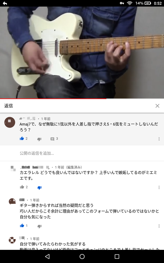Dislike the ギター弾き reply comment
Viewport: 164px width, 263px height.
point(39,226)
